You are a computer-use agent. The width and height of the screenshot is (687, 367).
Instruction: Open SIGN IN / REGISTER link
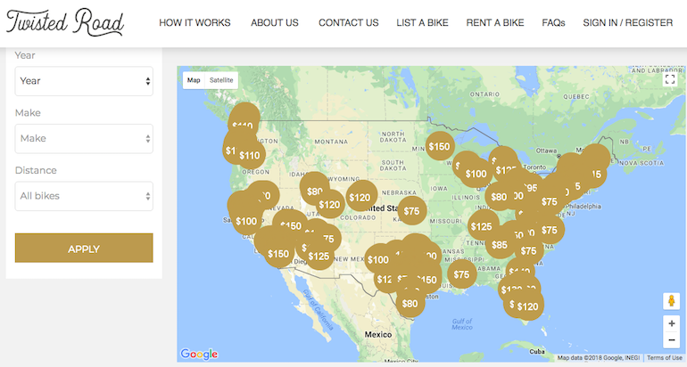pyautogui.click(x=627, y=22)
